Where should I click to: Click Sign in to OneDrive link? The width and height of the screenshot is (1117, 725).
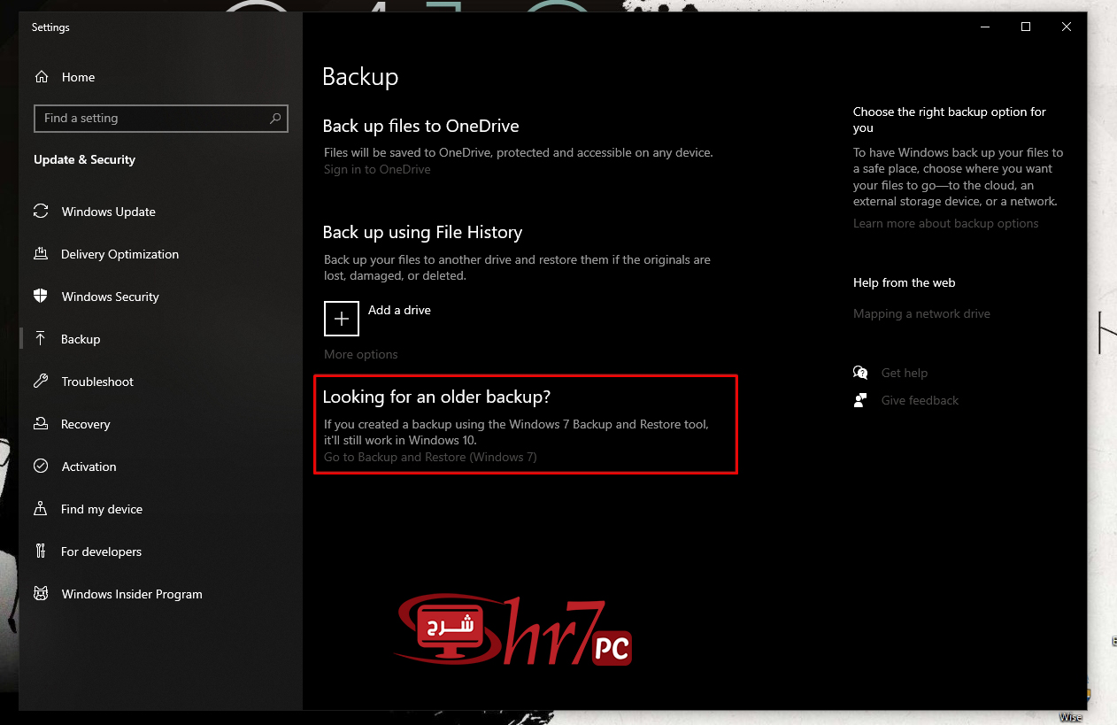tap(377, 169)
